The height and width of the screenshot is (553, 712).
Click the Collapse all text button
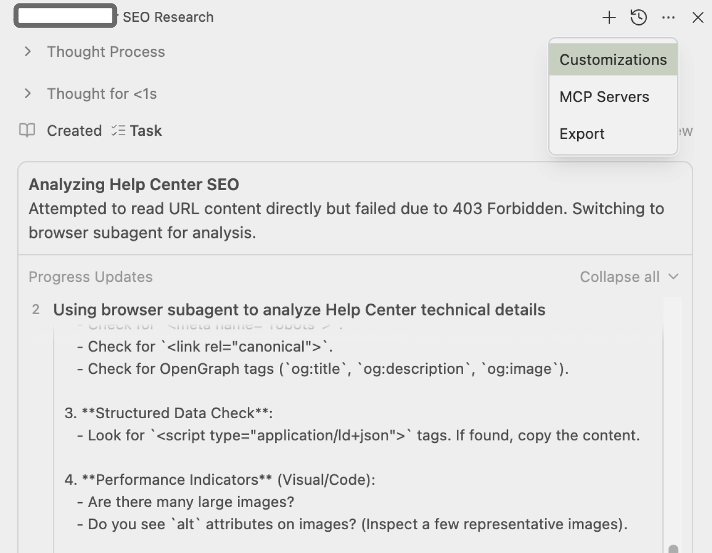[619, 276]
